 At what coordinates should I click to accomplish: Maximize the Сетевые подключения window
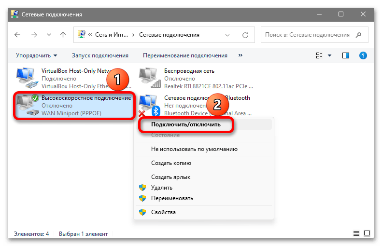coord(341,14)
